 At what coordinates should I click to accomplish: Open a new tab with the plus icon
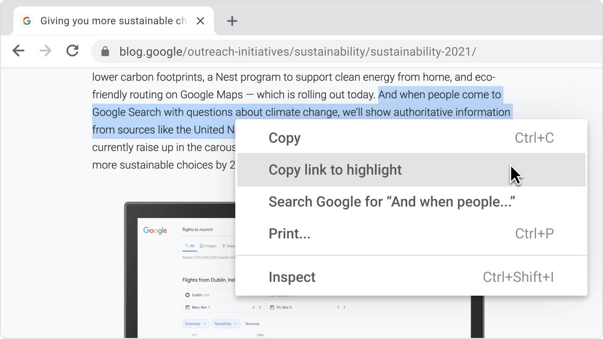coord(232,21)
